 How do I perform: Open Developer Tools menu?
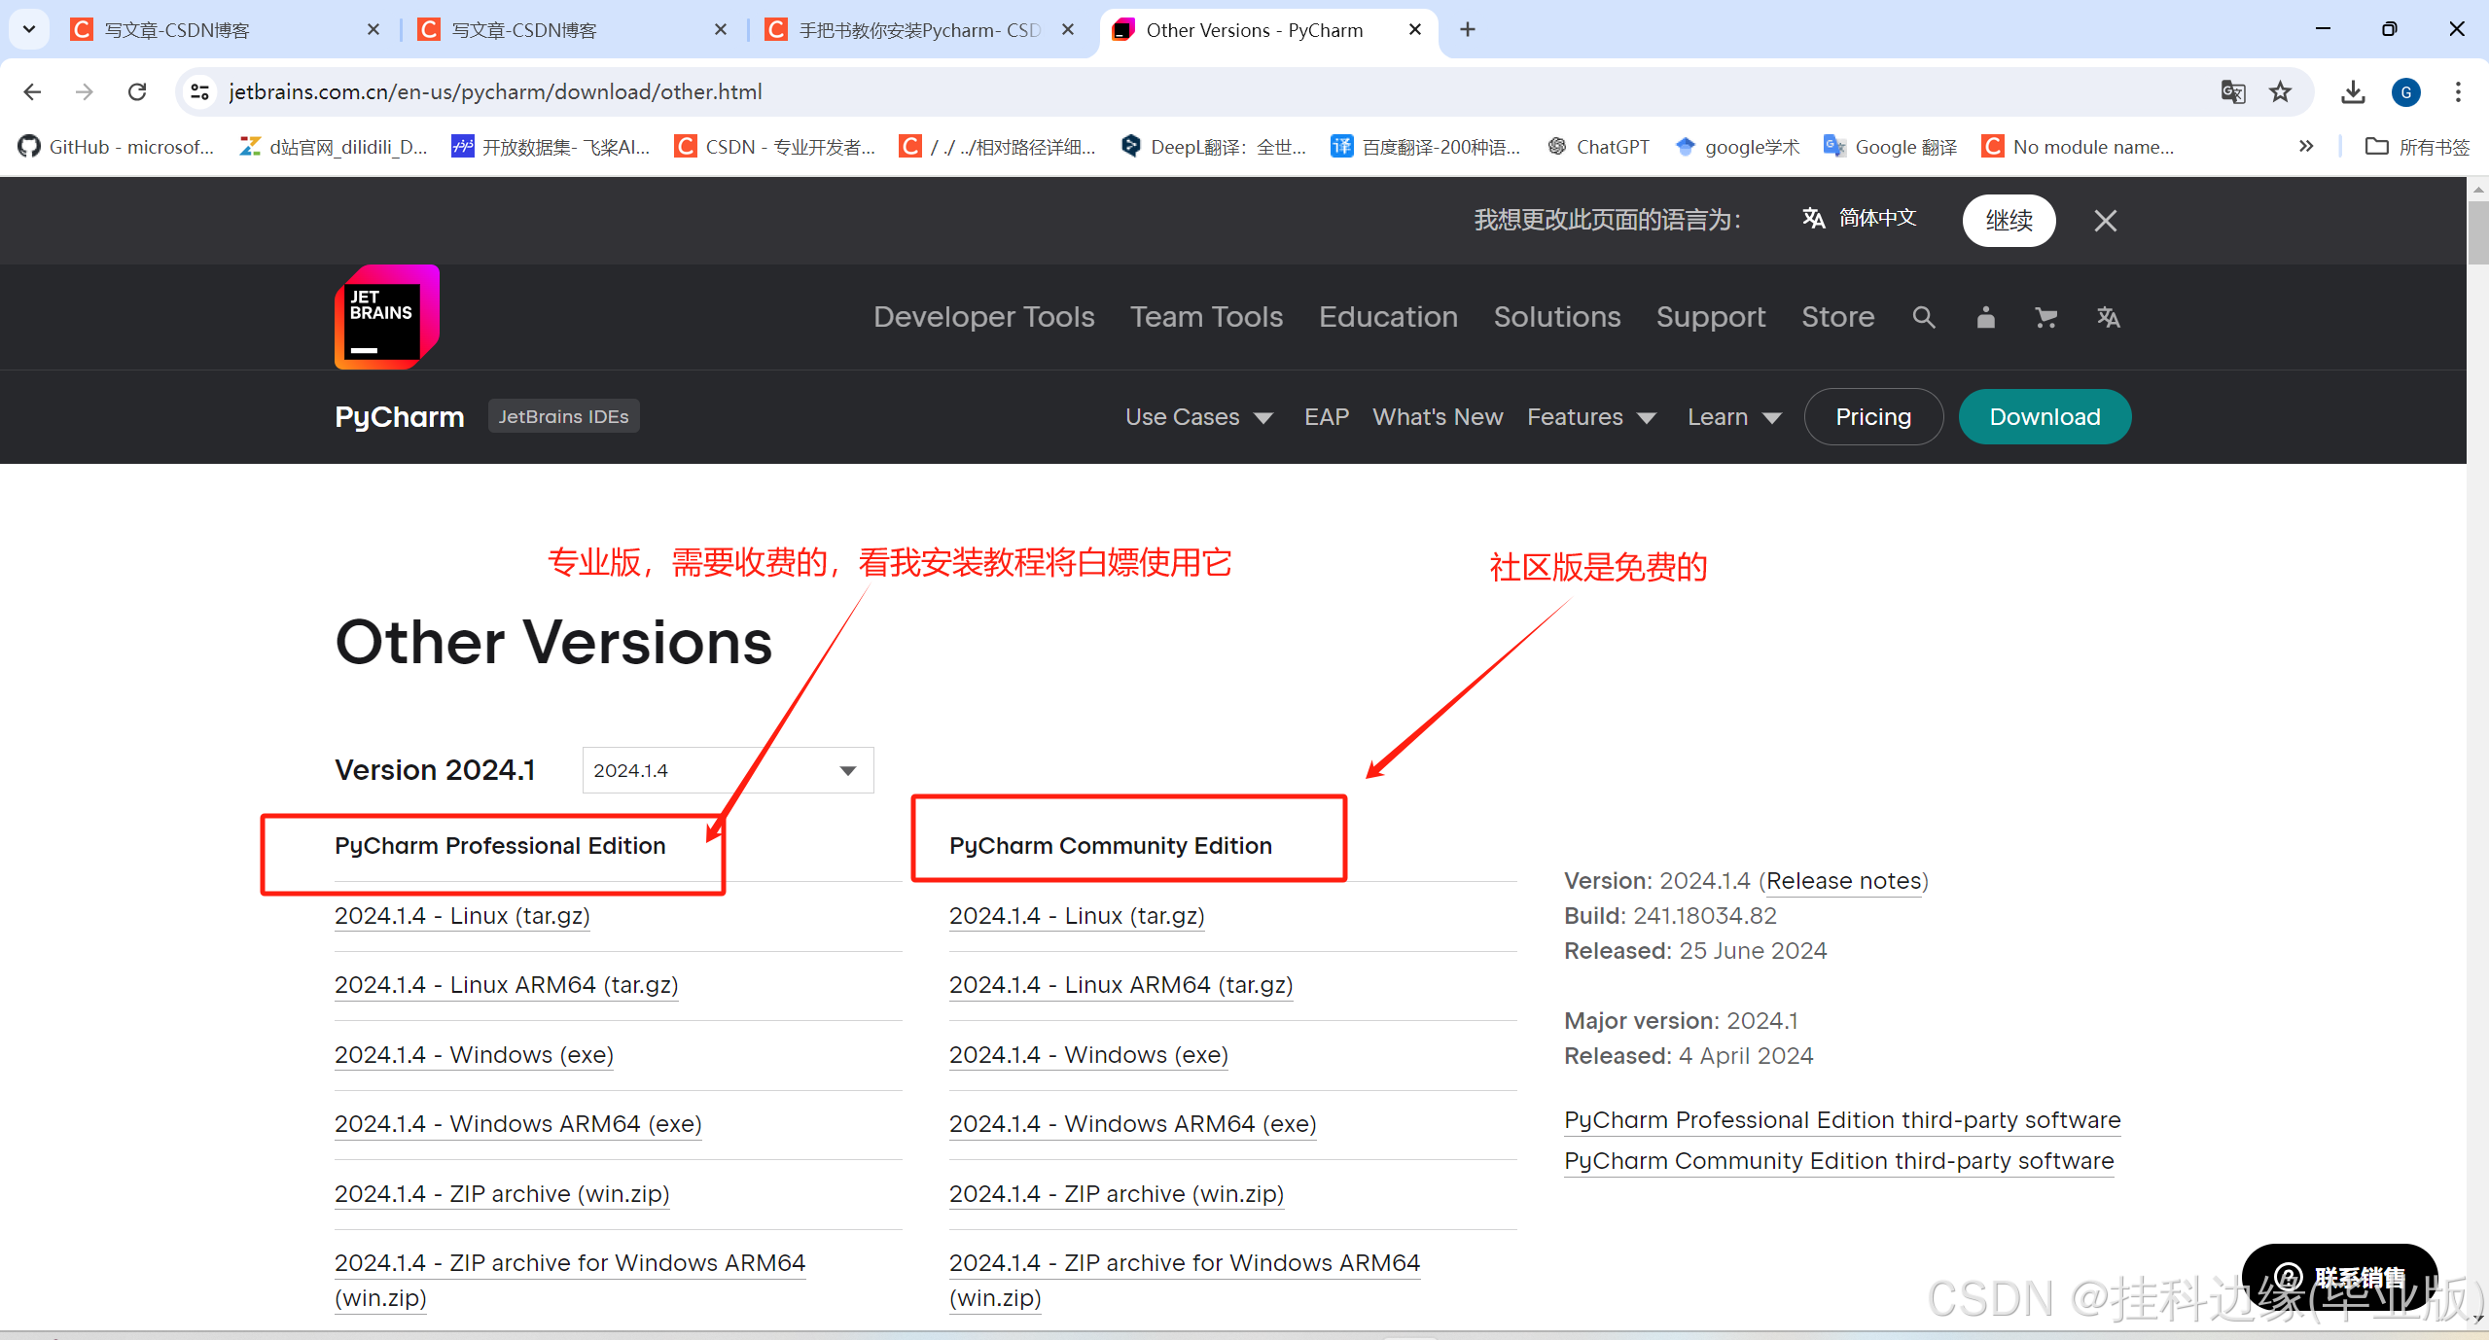coord(983,317)
